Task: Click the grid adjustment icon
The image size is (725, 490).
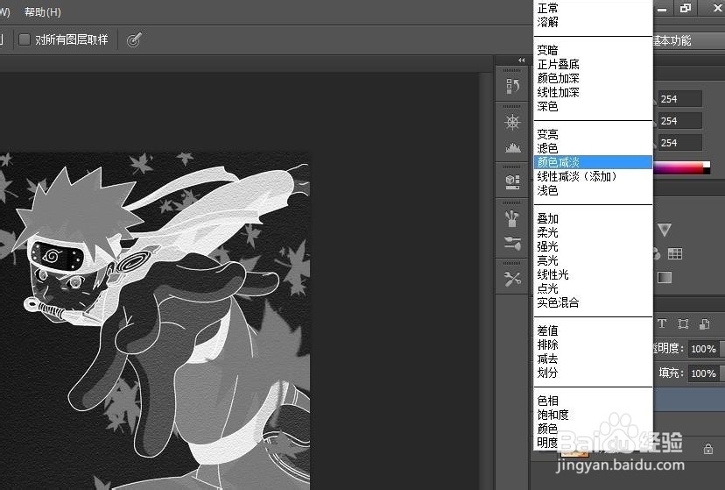Action: point(674,253)
